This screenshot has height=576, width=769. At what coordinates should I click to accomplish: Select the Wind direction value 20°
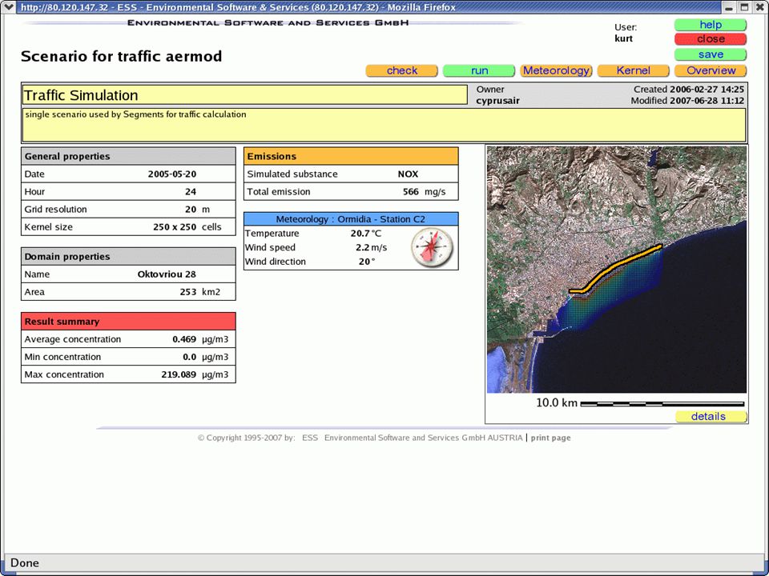(366, 262)
